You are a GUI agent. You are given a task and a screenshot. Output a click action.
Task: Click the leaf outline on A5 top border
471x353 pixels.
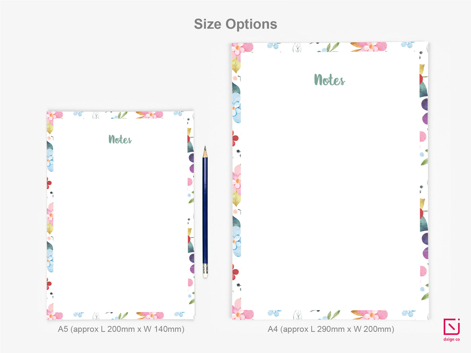pos(96,115)
